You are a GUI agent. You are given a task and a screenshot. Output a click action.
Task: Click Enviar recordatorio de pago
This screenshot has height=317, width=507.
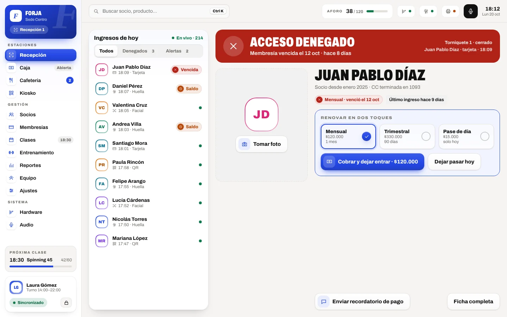pos(362,302)
